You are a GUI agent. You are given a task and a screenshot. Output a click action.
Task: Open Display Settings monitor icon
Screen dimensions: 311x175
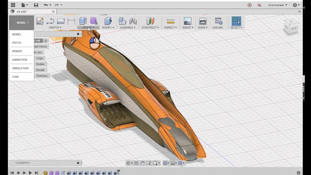tap(165, 163)
